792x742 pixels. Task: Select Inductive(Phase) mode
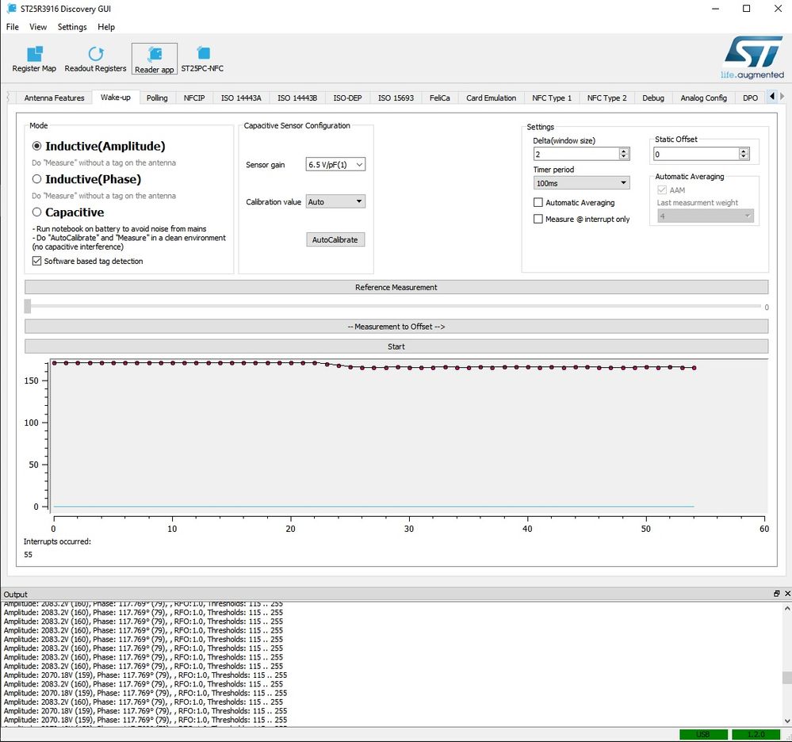37,179
